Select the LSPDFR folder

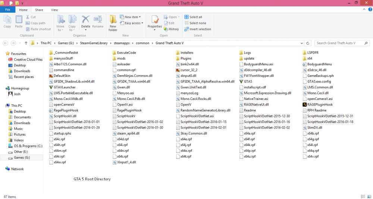(x=310, y=53)
